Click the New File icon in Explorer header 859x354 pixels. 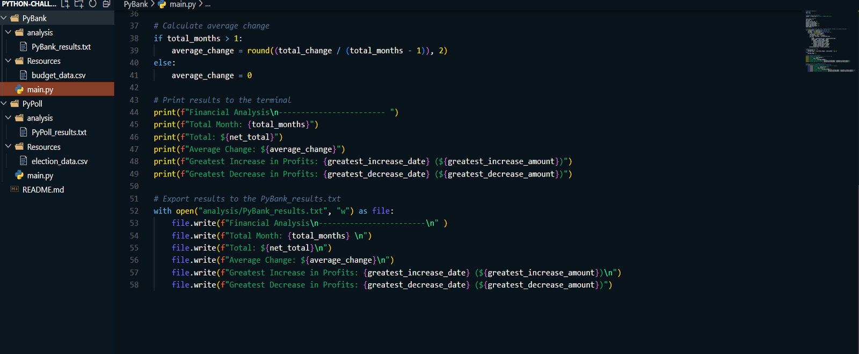click(65, 4)
